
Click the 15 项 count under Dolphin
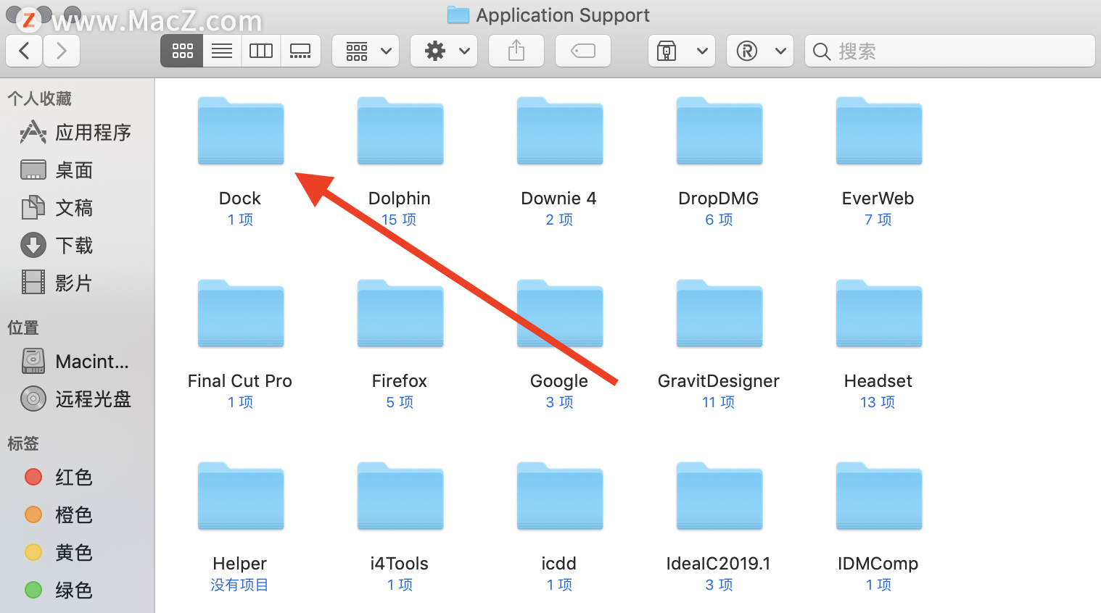tap(400, 220)
